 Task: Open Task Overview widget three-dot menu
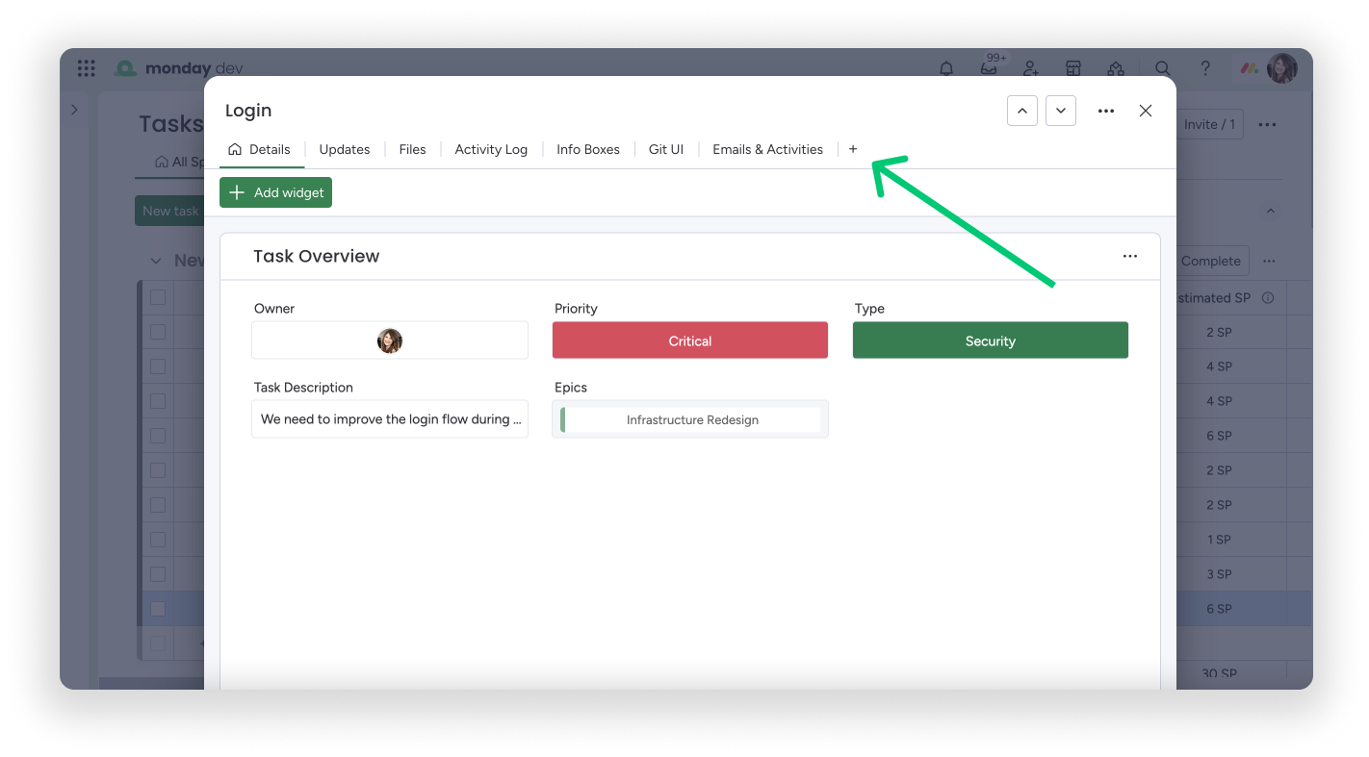(x=1129, y=256)
